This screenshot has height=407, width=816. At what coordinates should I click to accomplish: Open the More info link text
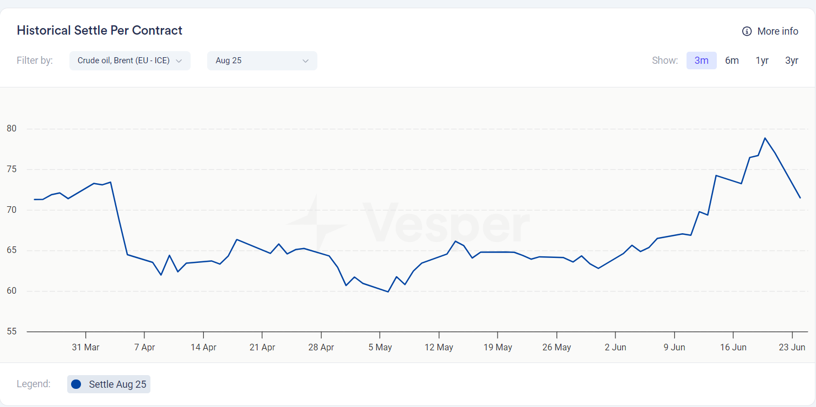(x=777, y=31)
